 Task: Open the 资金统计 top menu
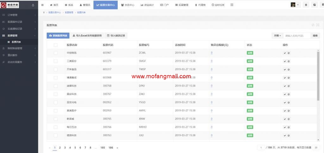(x=147, y=5)
